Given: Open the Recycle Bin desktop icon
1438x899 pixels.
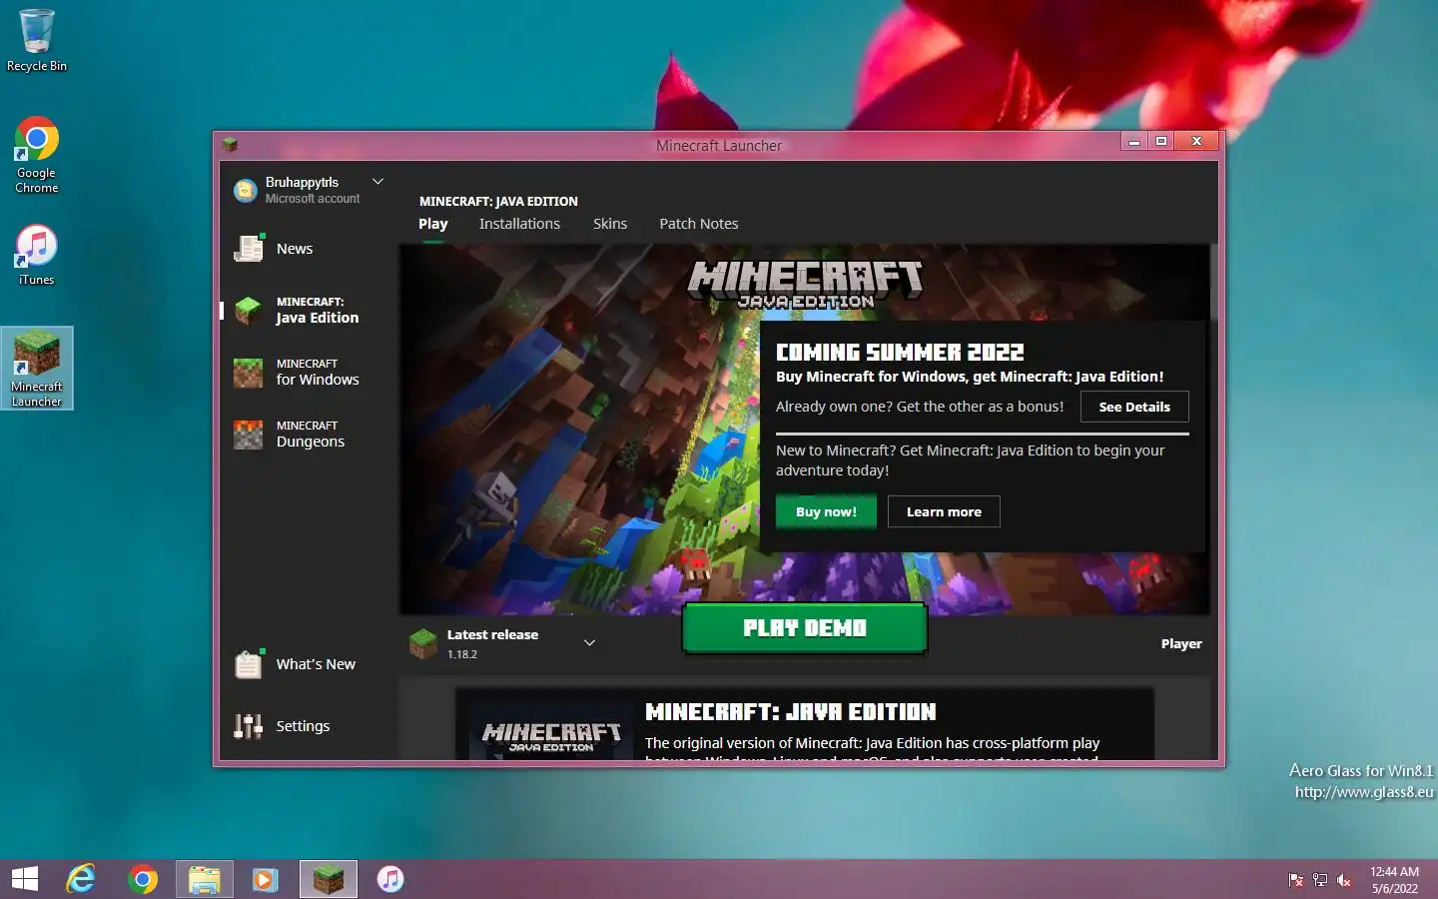Looking at the screenshot, I should coord(37,40).
